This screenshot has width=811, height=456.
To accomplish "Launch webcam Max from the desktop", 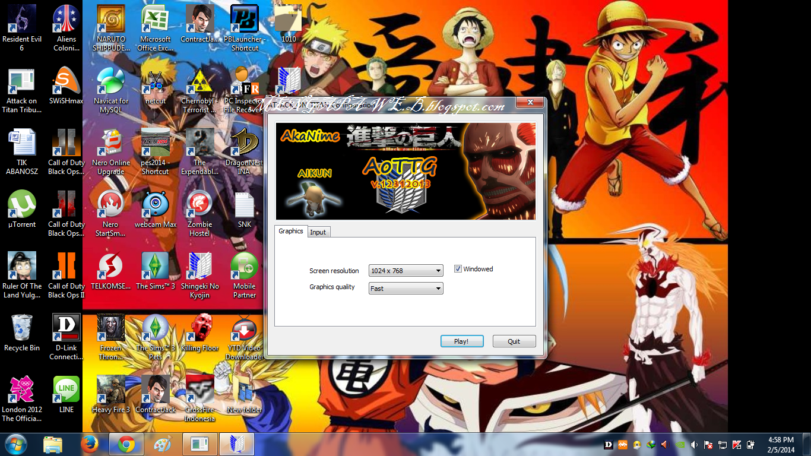I will click(x=156, y=210).
